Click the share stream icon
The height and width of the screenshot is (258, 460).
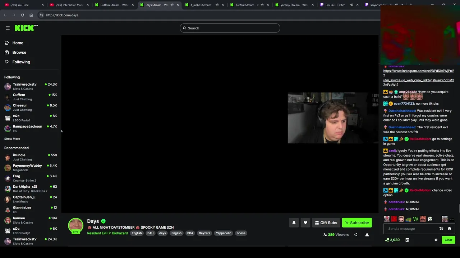pyautogui.click(x=355, y=235)
